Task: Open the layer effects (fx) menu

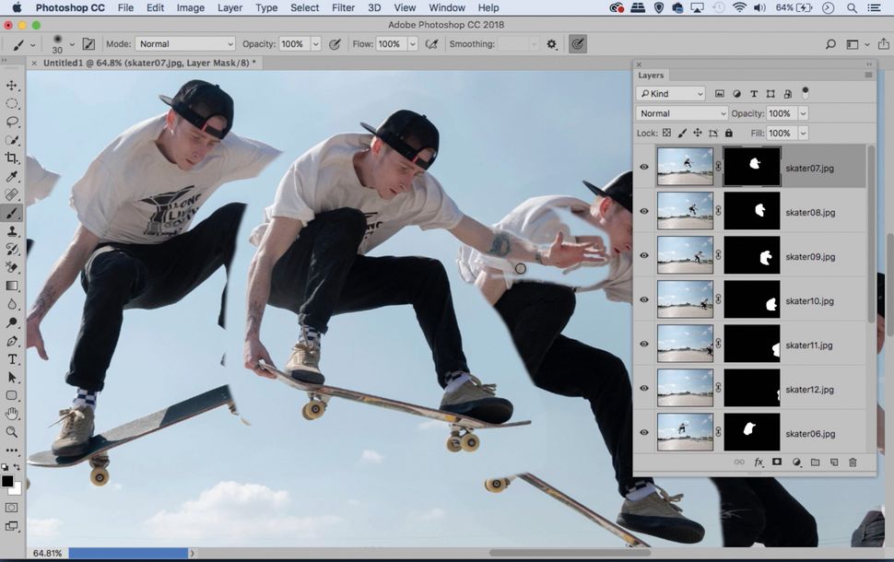Action: click(758, 462)
